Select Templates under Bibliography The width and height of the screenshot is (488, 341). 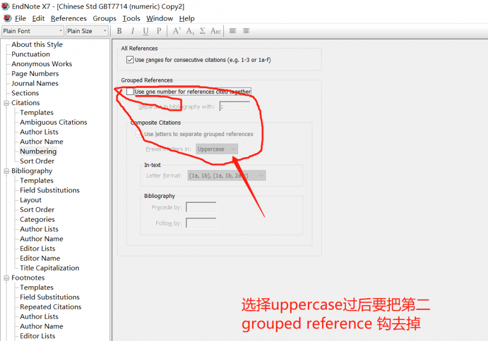click(x=37, y=181)
